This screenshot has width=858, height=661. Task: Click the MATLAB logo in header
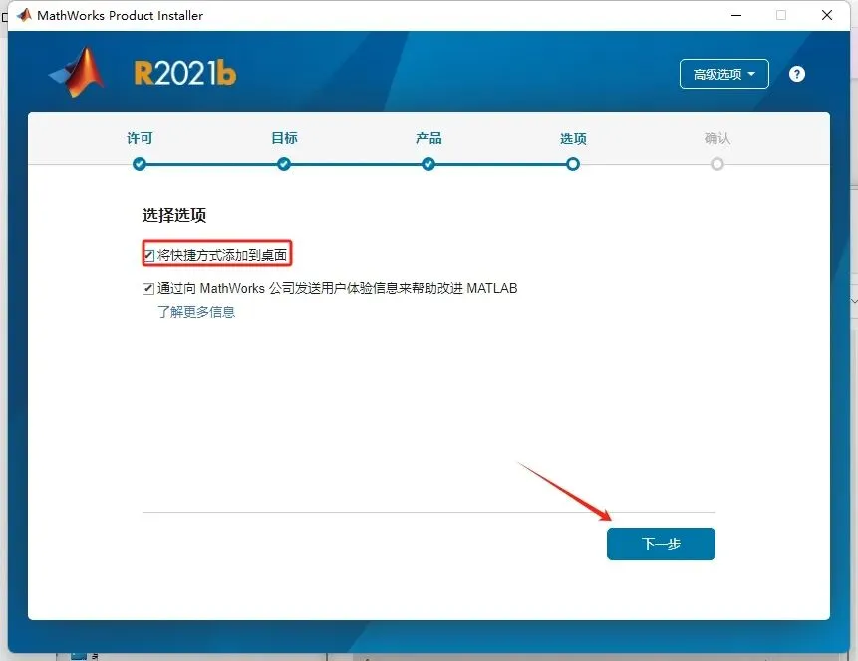point(77,72)
